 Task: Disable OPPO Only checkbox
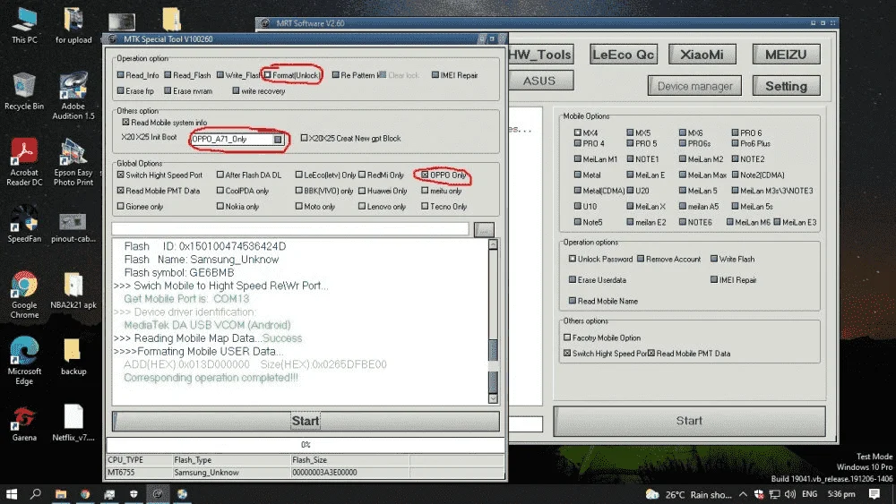425,175
